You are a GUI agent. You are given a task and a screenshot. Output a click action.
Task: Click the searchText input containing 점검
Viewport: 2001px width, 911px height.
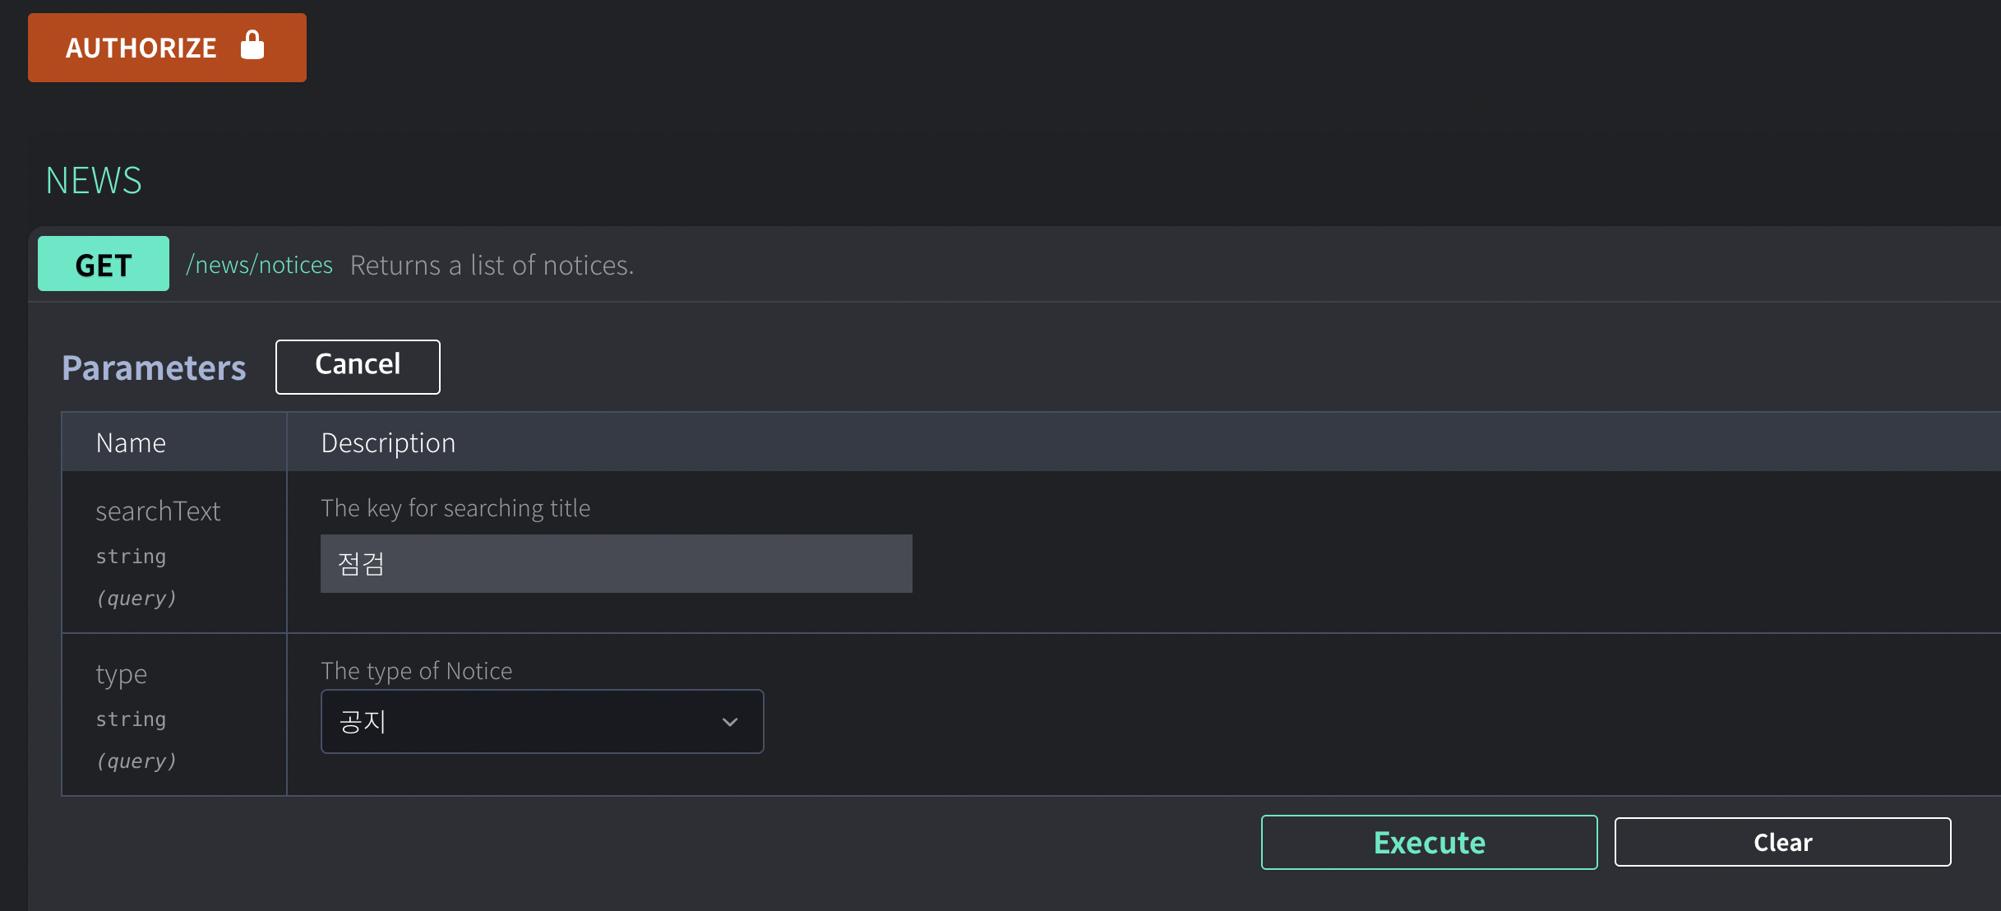tap(616, 562)
